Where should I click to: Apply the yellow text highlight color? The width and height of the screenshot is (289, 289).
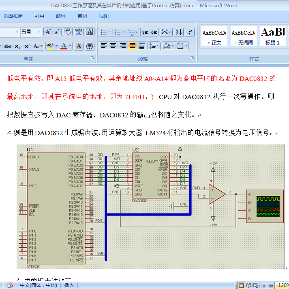(x=50, y=46)
